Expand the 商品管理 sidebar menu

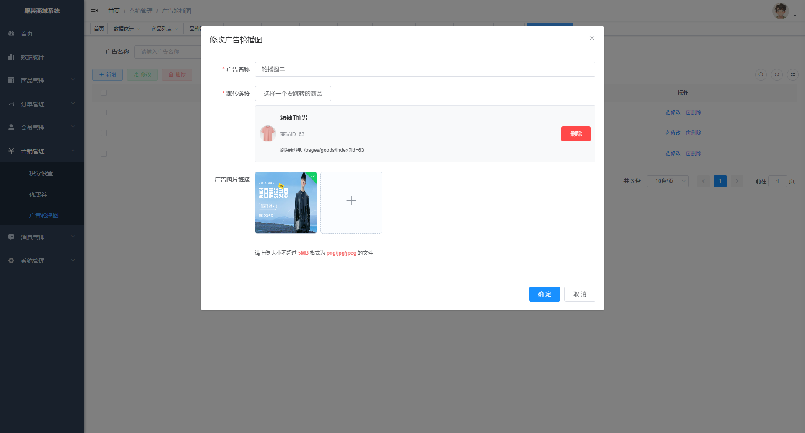point(42,81)
